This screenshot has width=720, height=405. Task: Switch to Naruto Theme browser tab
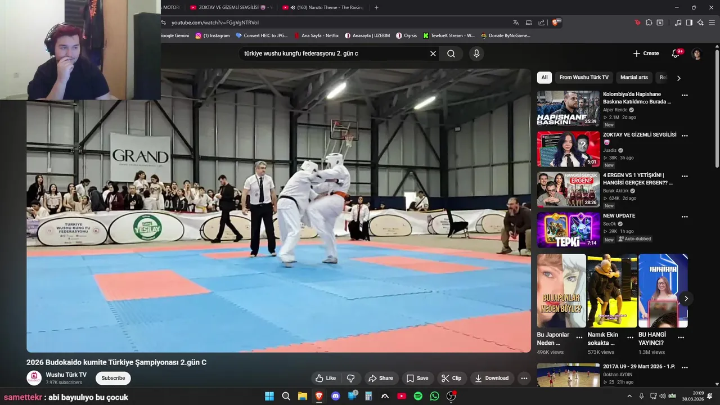tap(322, 7)
